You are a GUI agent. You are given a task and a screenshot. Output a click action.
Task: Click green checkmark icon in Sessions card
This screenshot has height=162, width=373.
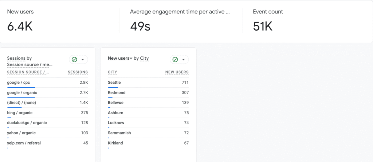75,60
